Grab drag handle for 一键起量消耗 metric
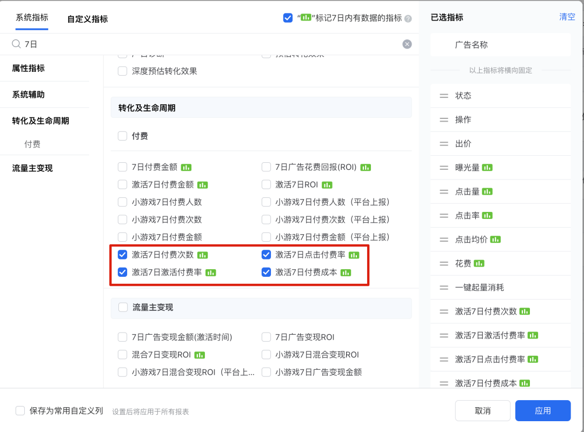 pyautogui.click(x=444, y=288)
